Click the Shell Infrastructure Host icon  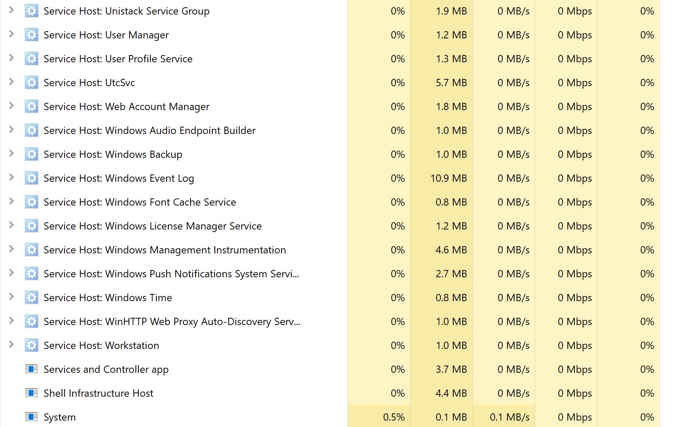(31, 393)
